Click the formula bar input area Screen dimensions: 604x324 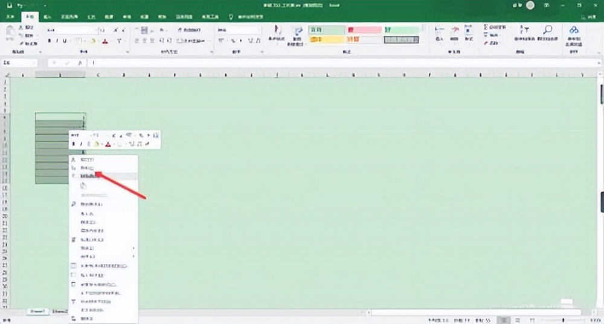(343, 63)
